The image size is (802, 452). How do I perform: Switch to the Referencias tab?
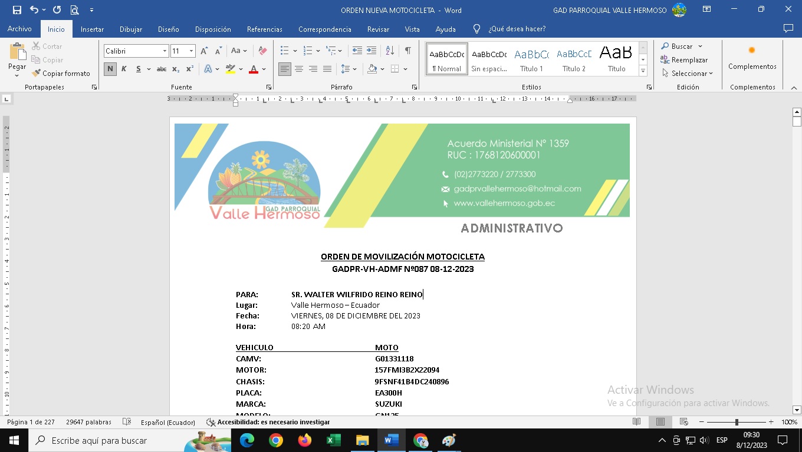tap(264, 29)
